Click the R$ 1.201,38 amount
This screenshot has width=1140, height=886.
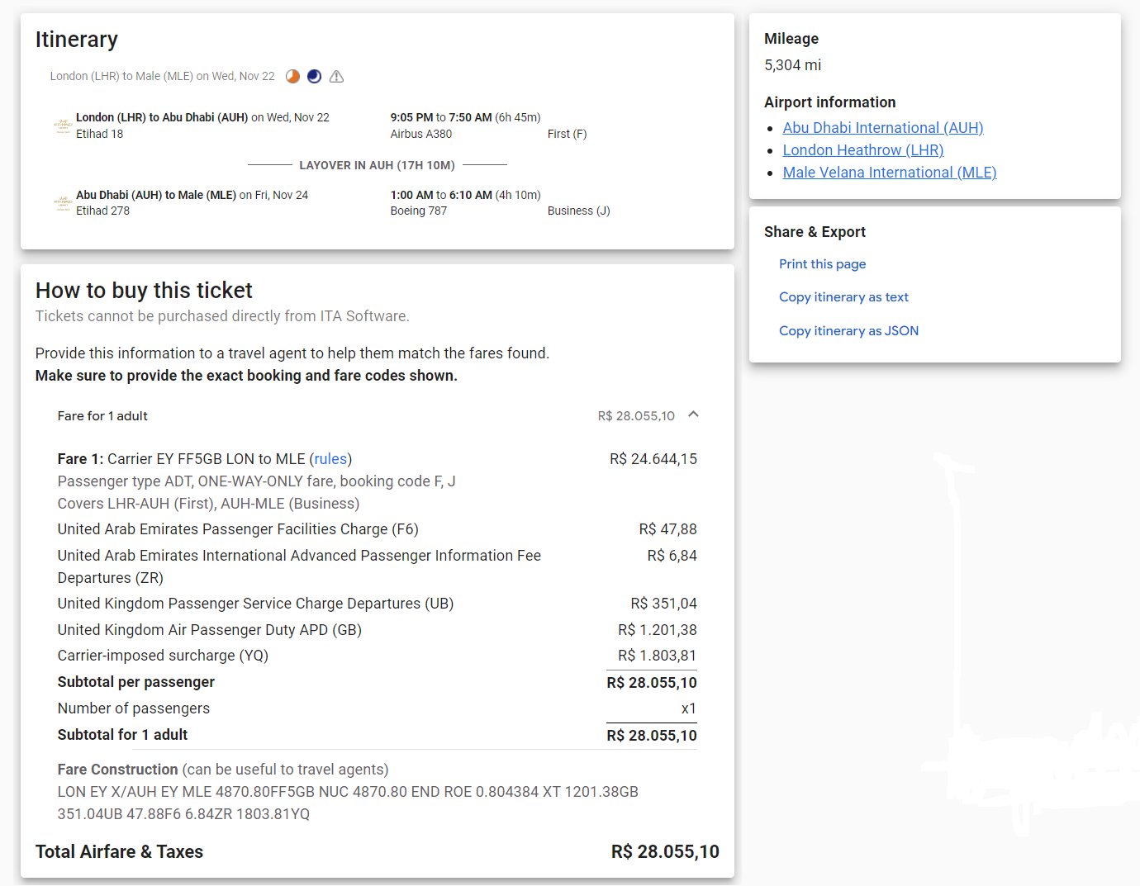(x=658, y=630)
